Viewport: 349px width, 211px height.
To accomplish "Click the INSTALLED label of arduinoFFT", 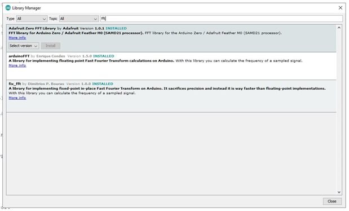I will [x=104, y=56].
